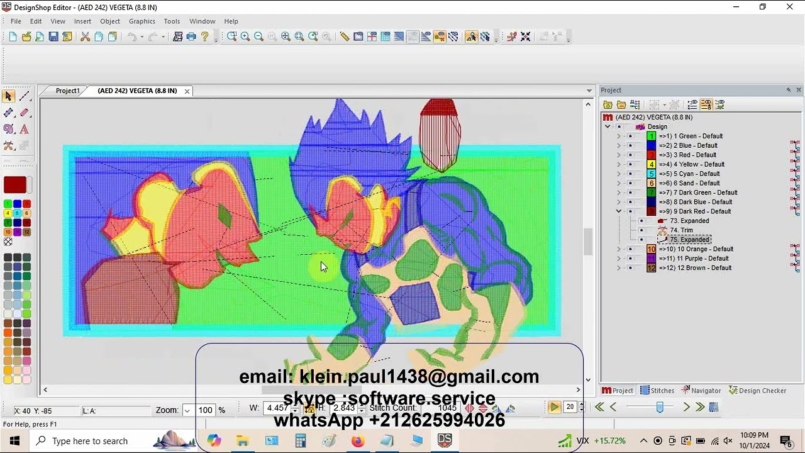Toggle visibility eye of 3 Red layer
The height and width of the screenshot is (453, 805).
pyautogui.click(x=630, y=155)
